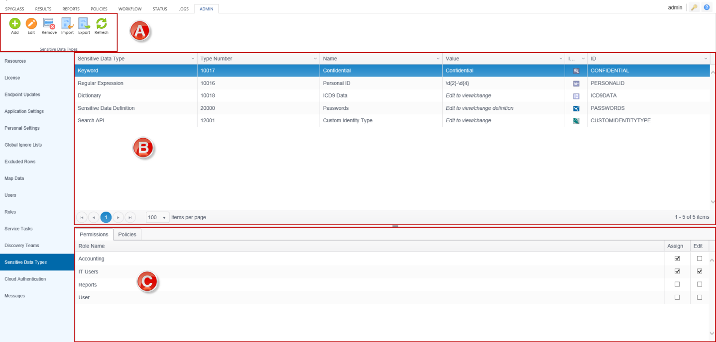Viewport: 716px width, 342px height.
Task: Click the orange Edit pencil icon
Action: 31,23
